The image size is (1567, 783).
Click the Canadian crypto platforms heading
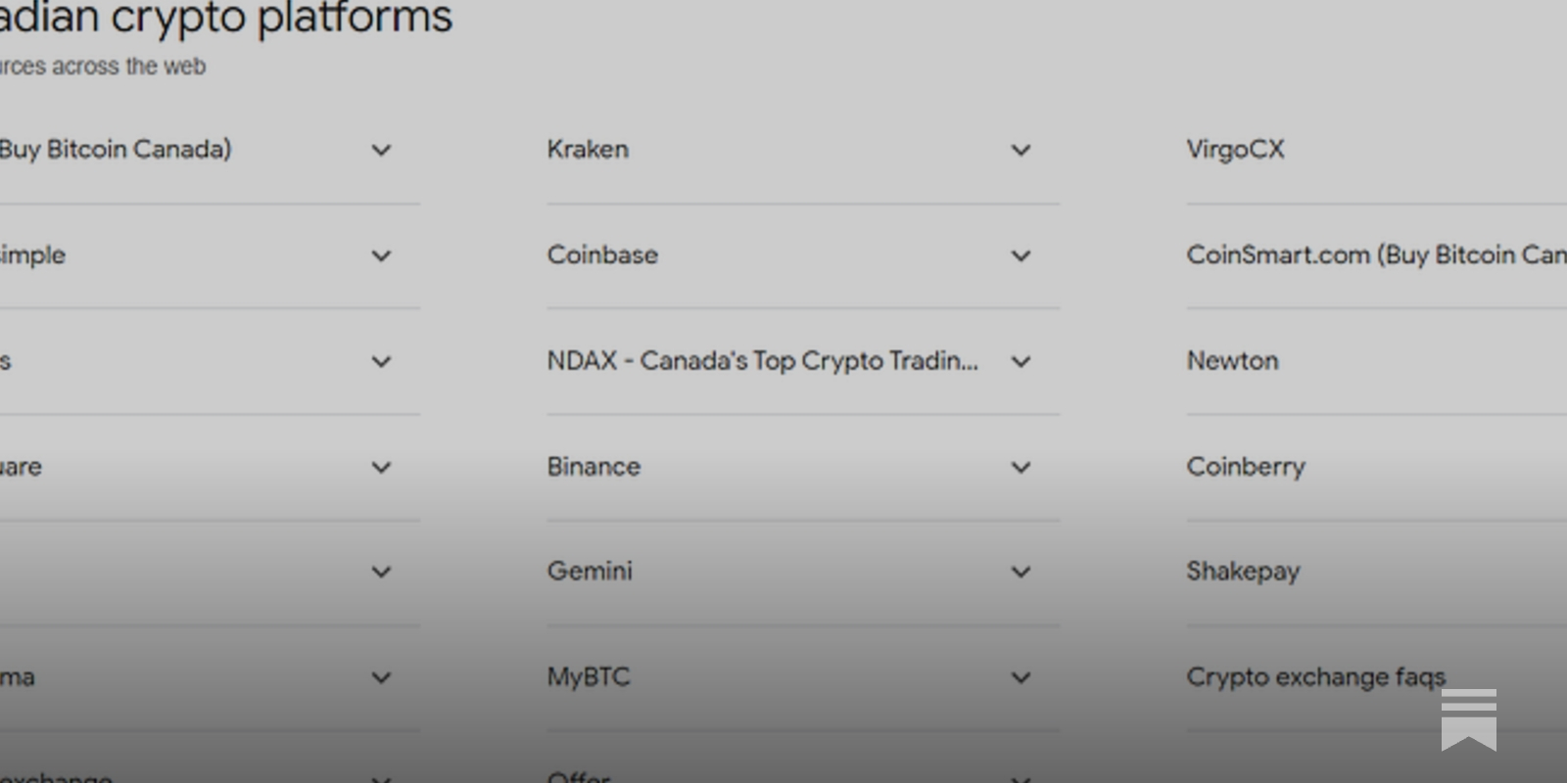(225, 18)
